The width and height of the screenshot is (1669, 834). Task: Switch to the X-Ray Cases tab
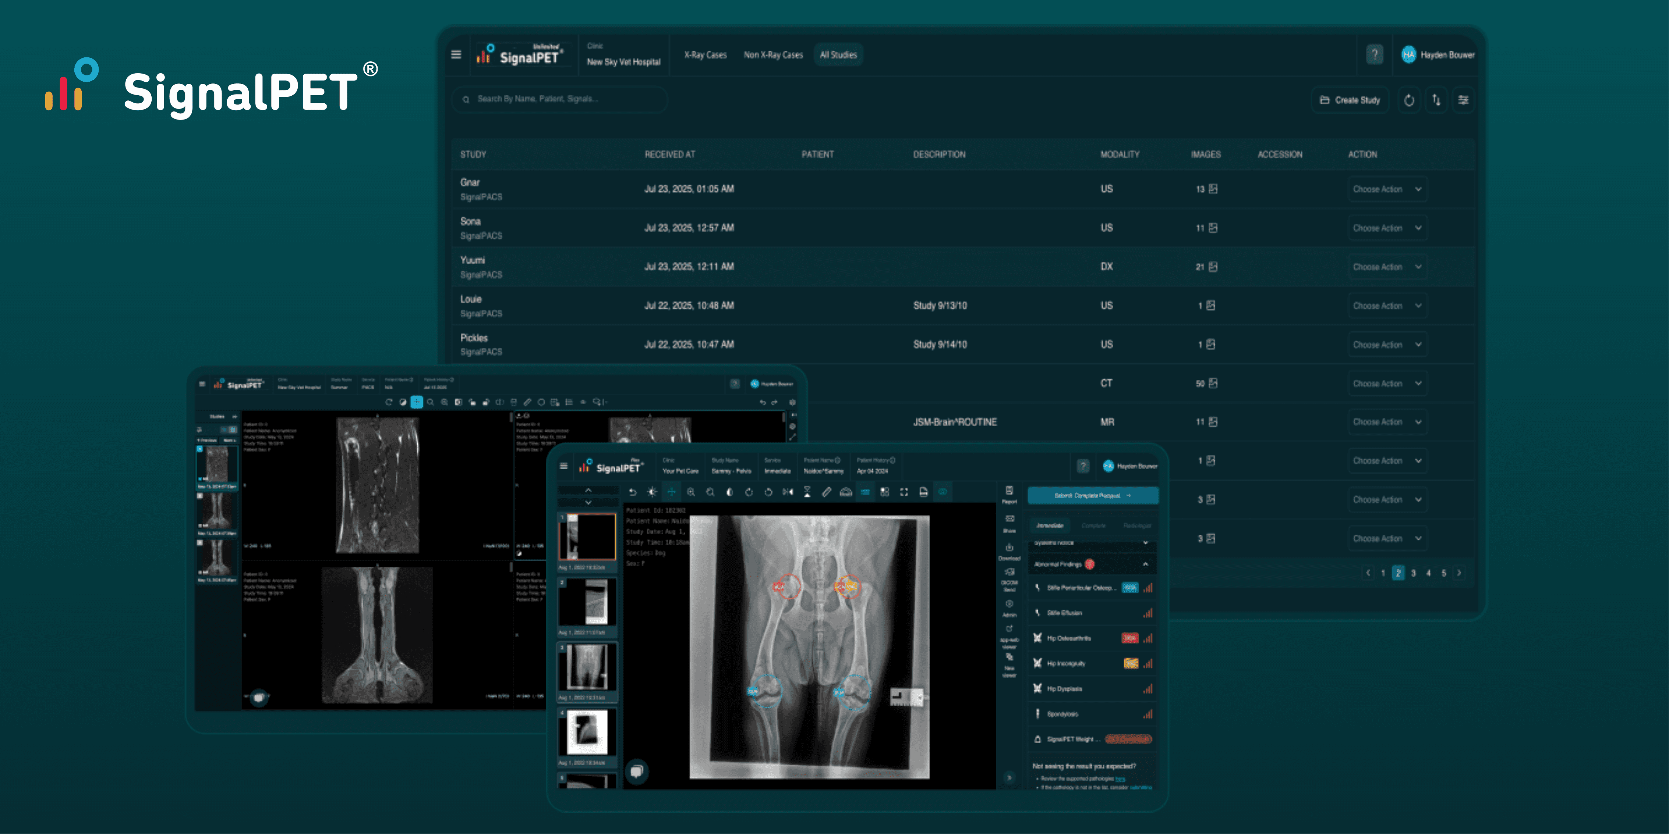[706, 55]
